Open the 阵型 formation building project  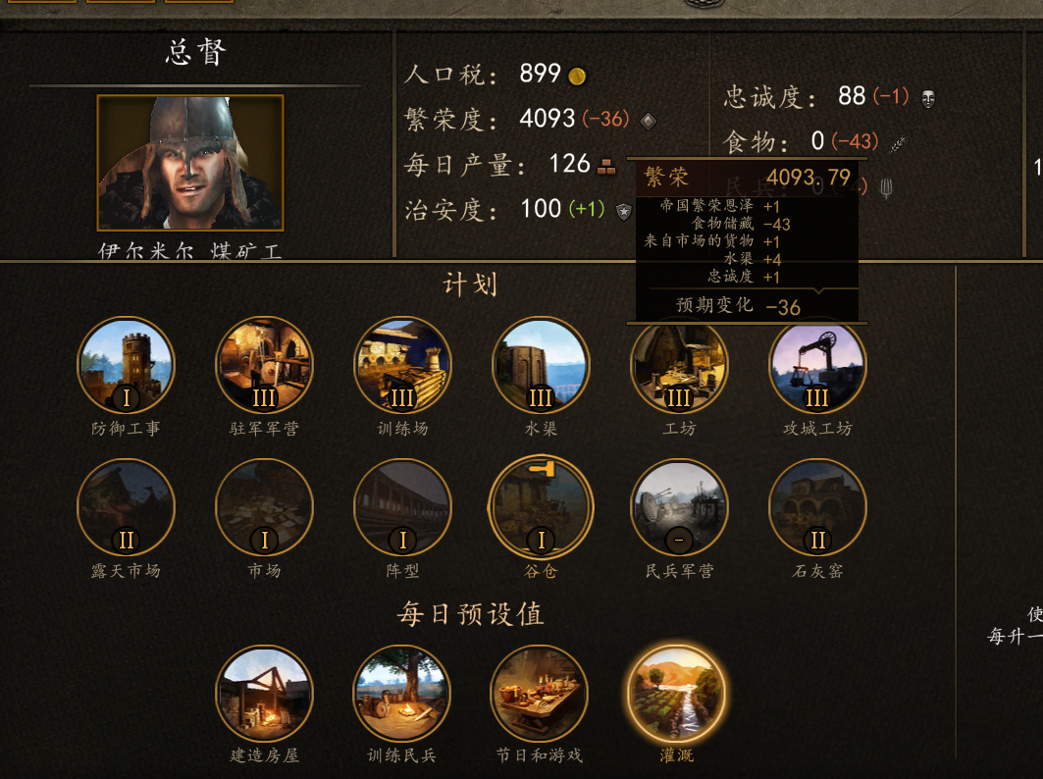pos(402,507)
